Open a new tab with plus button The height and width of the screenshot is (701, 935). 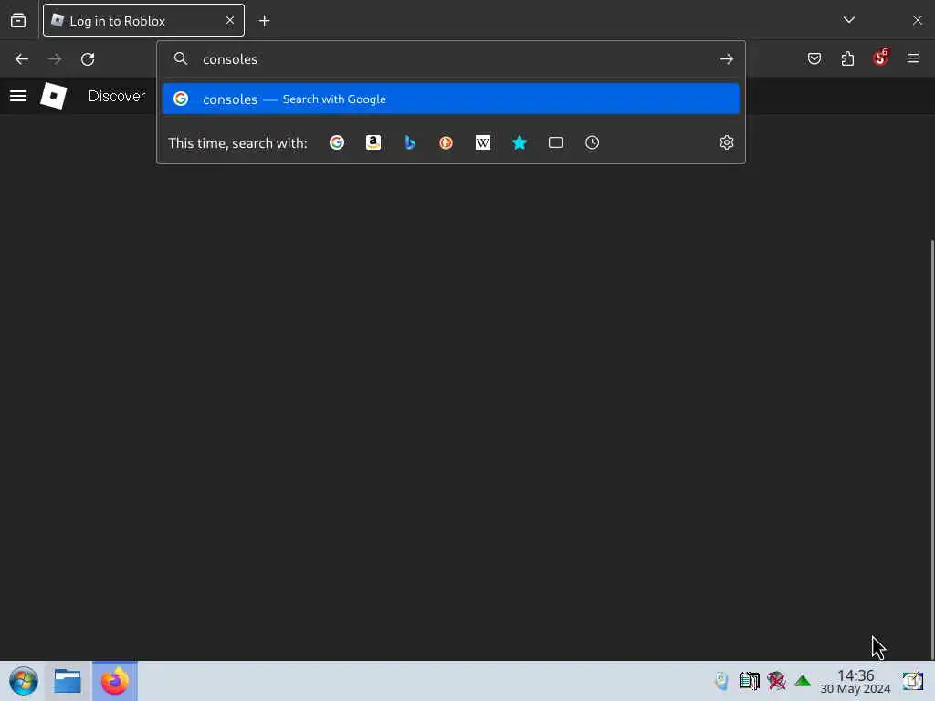(x=264, y=21)
